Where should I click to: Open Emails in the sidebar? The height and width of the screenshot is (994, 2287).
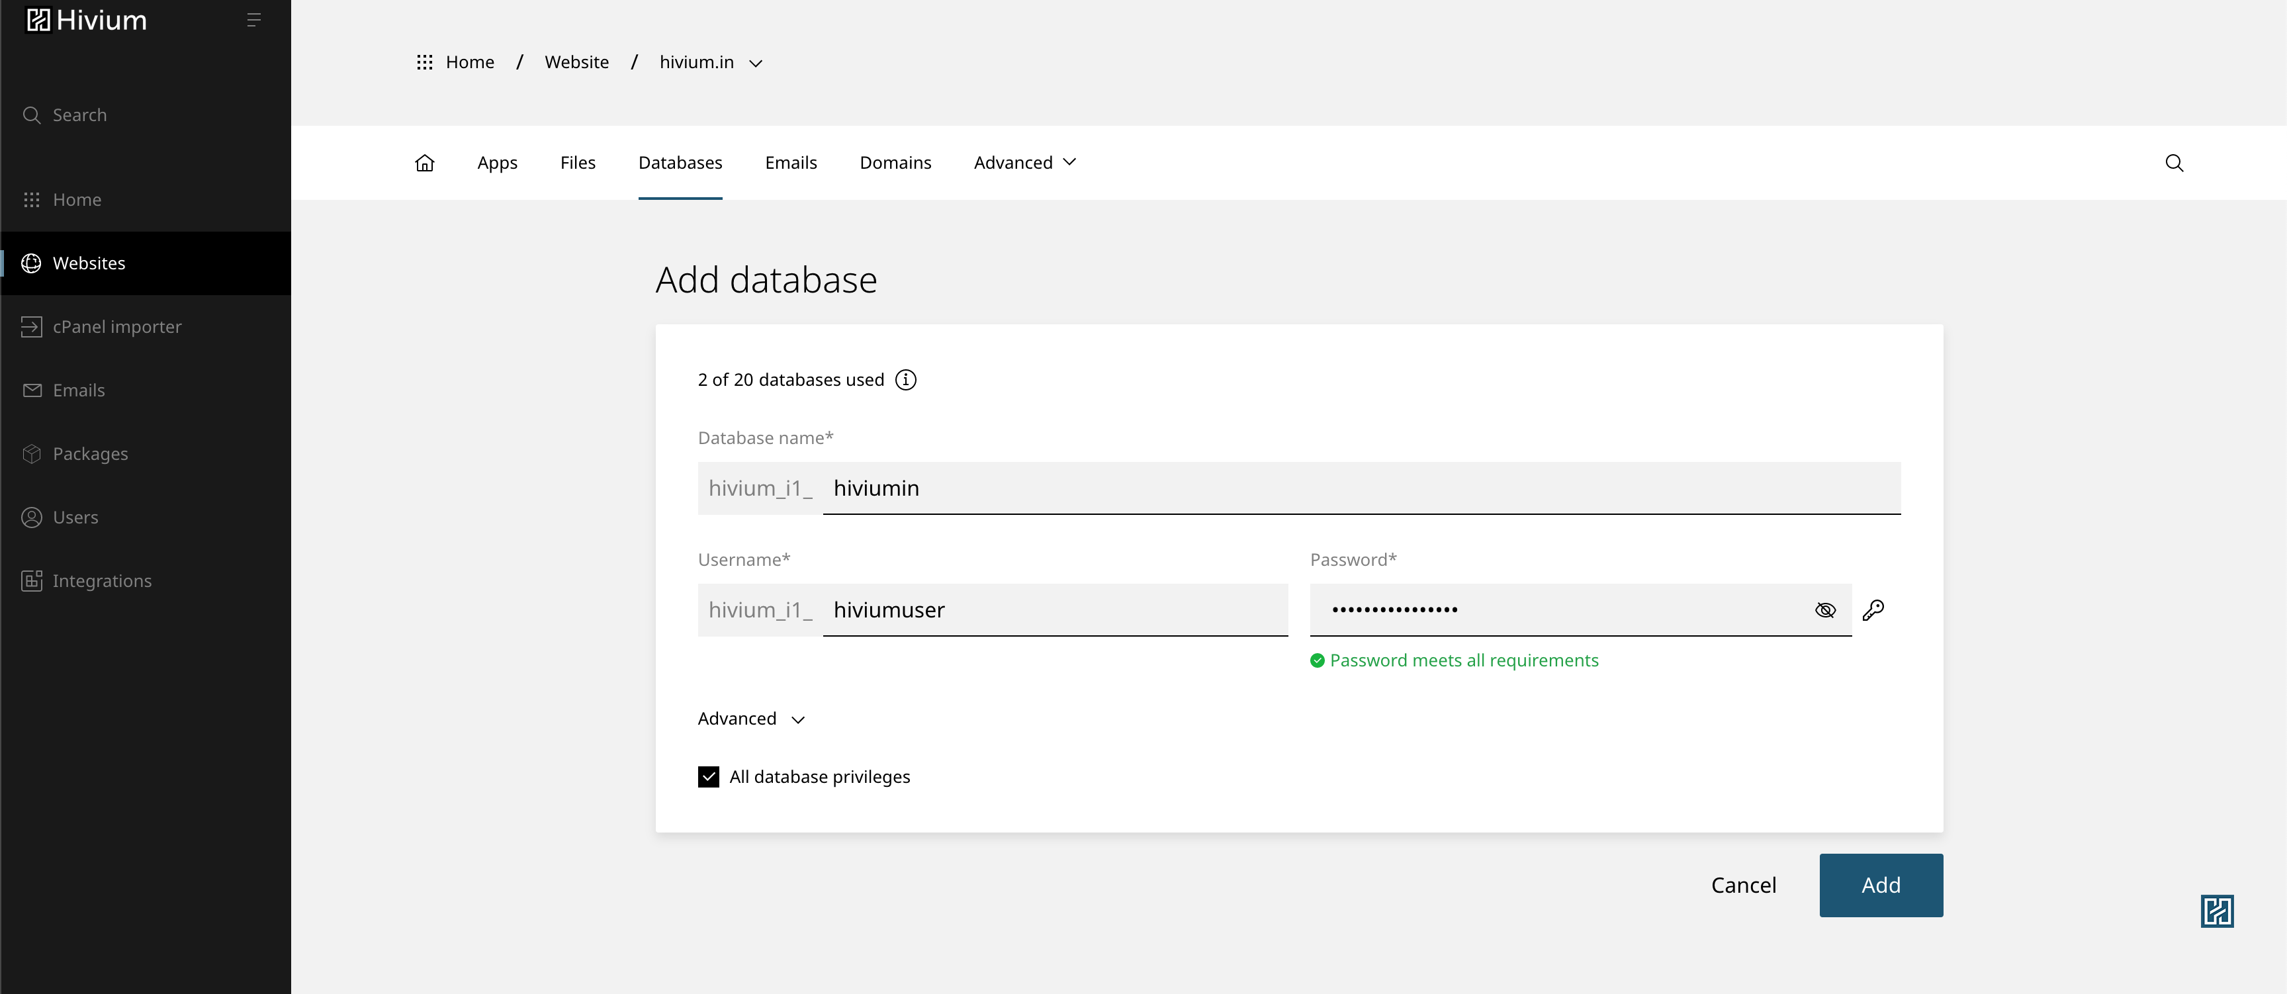146,390
